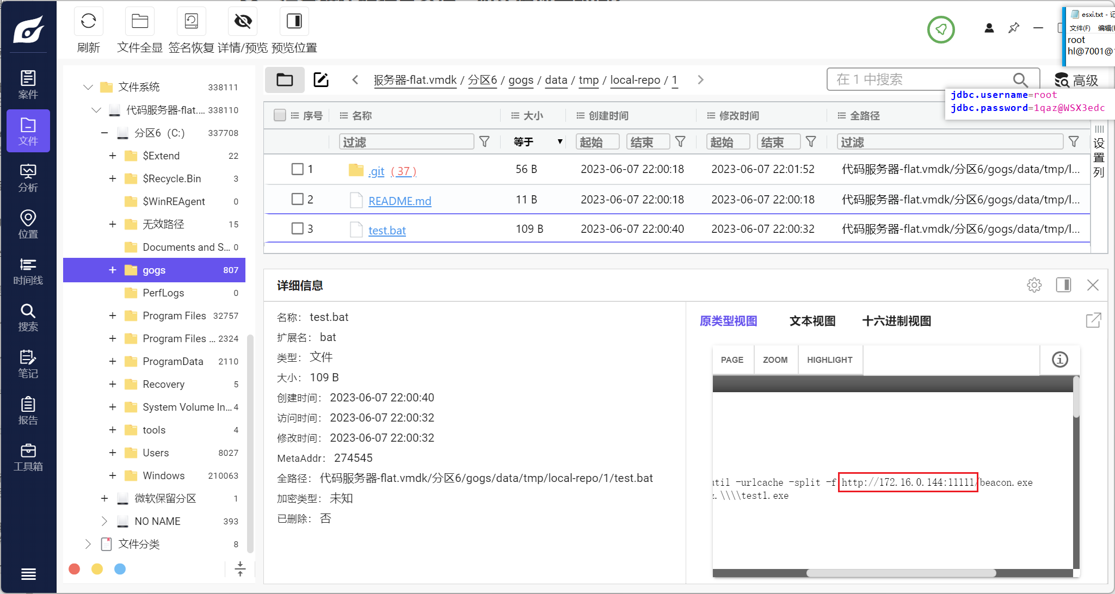Click the 文件全显 folder icon
Screen dimensions: 1115x594
[140, 21]
